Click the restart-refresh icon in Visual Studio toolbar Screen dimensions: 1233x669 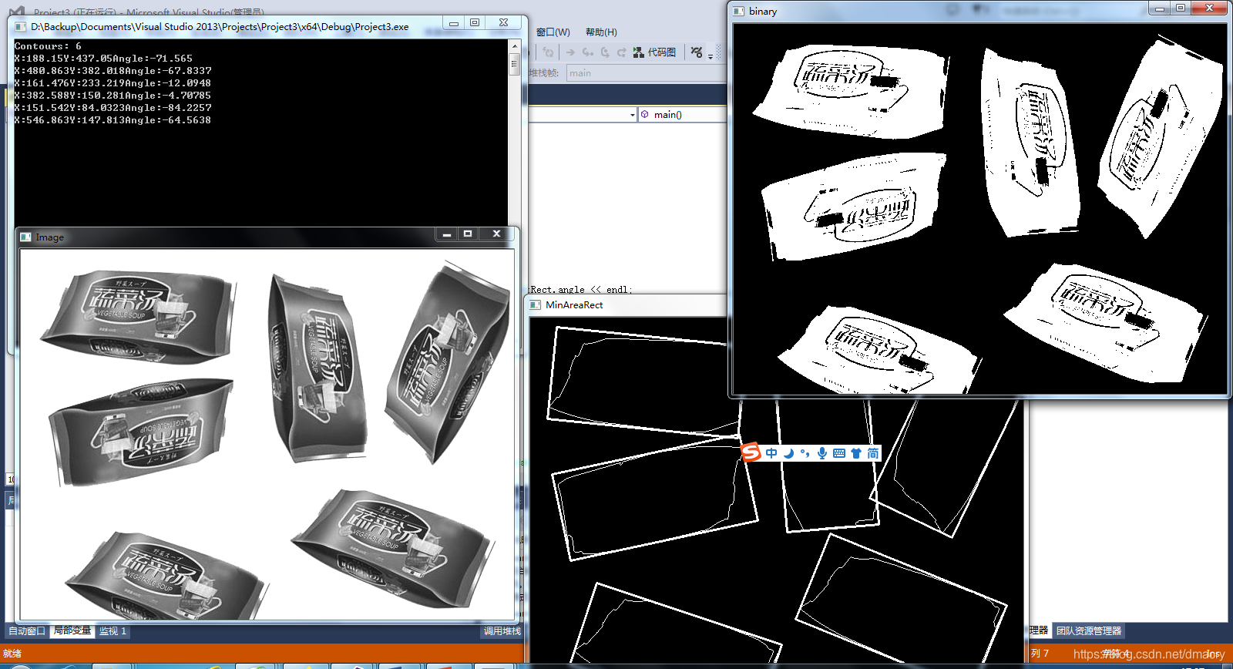pos(548,52)
